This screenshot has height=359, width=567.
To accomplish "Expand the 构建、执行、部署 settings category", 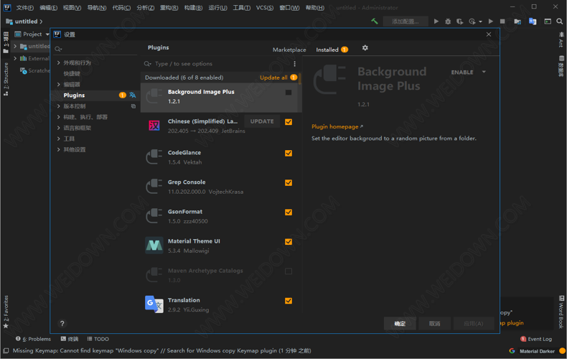I will coord(59,117).
